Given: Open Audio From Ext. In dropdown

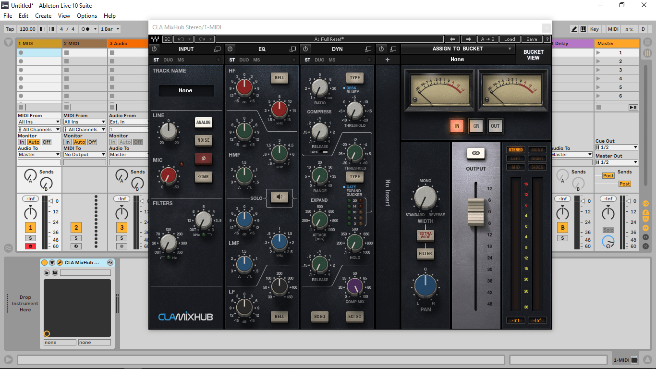Looking at the screenshot, I should 129,122.
